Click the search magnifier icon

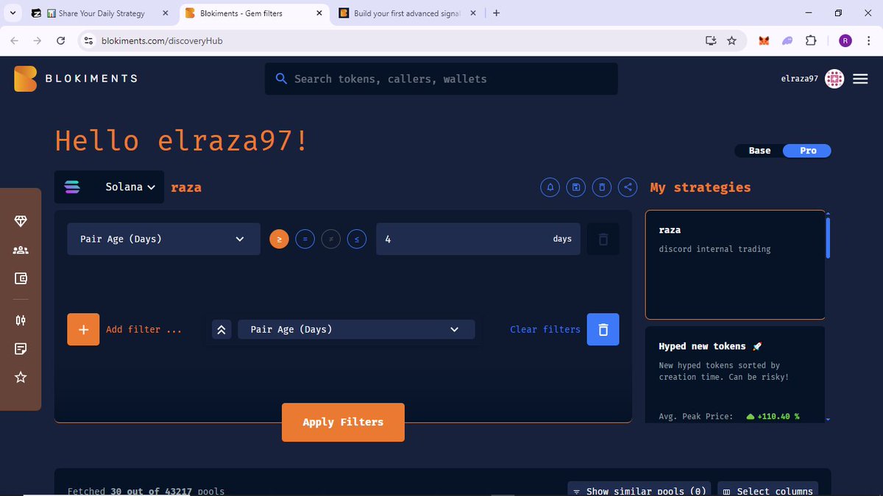pyautogui.click(x=281, y=79)
